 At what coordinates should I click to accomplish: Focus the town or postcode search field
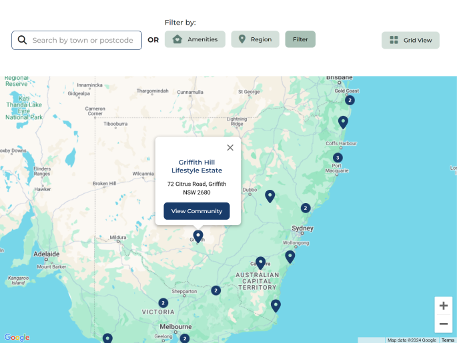pyautogui.click(x=77, y=40)
